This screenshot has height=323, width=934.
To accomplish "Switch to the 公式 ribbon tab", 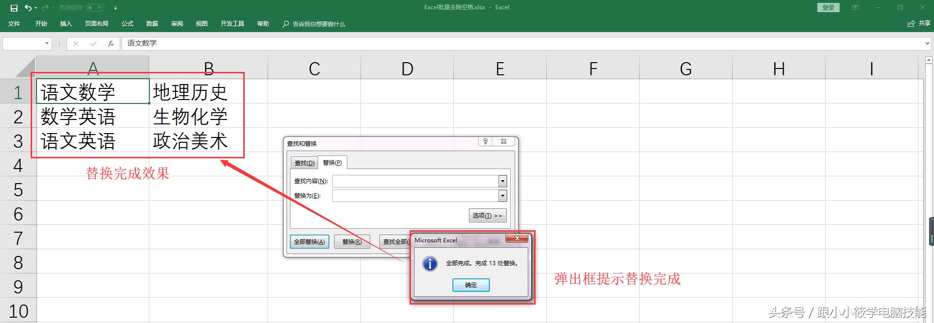I will [127, 23].
